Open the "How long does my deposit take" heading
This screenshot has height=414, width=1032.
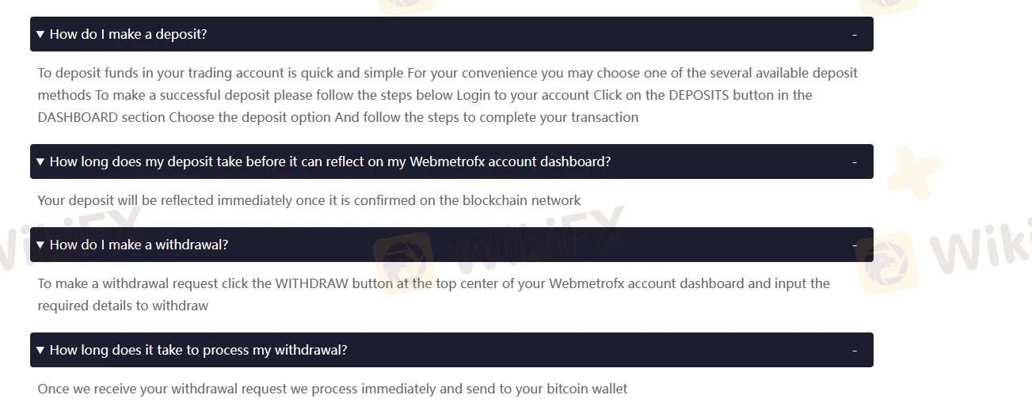click(x=330, y=161)
